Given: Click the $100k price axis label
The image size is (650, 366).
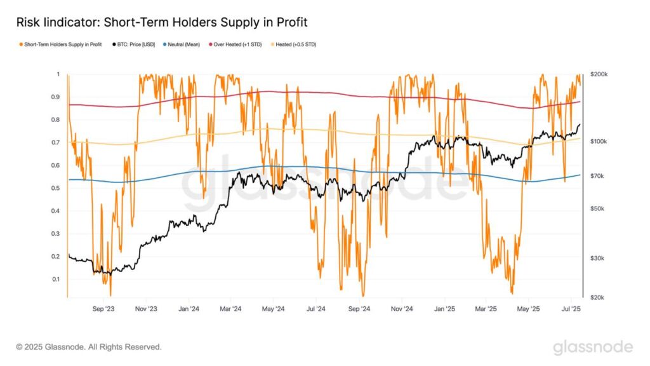Looking at the screenshot, I should [599, 141].
